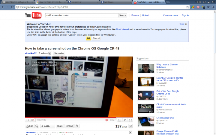Screen dimensions: 216x135
Task: Switch to the second Nastavení tab
Action: click(116, 2)
